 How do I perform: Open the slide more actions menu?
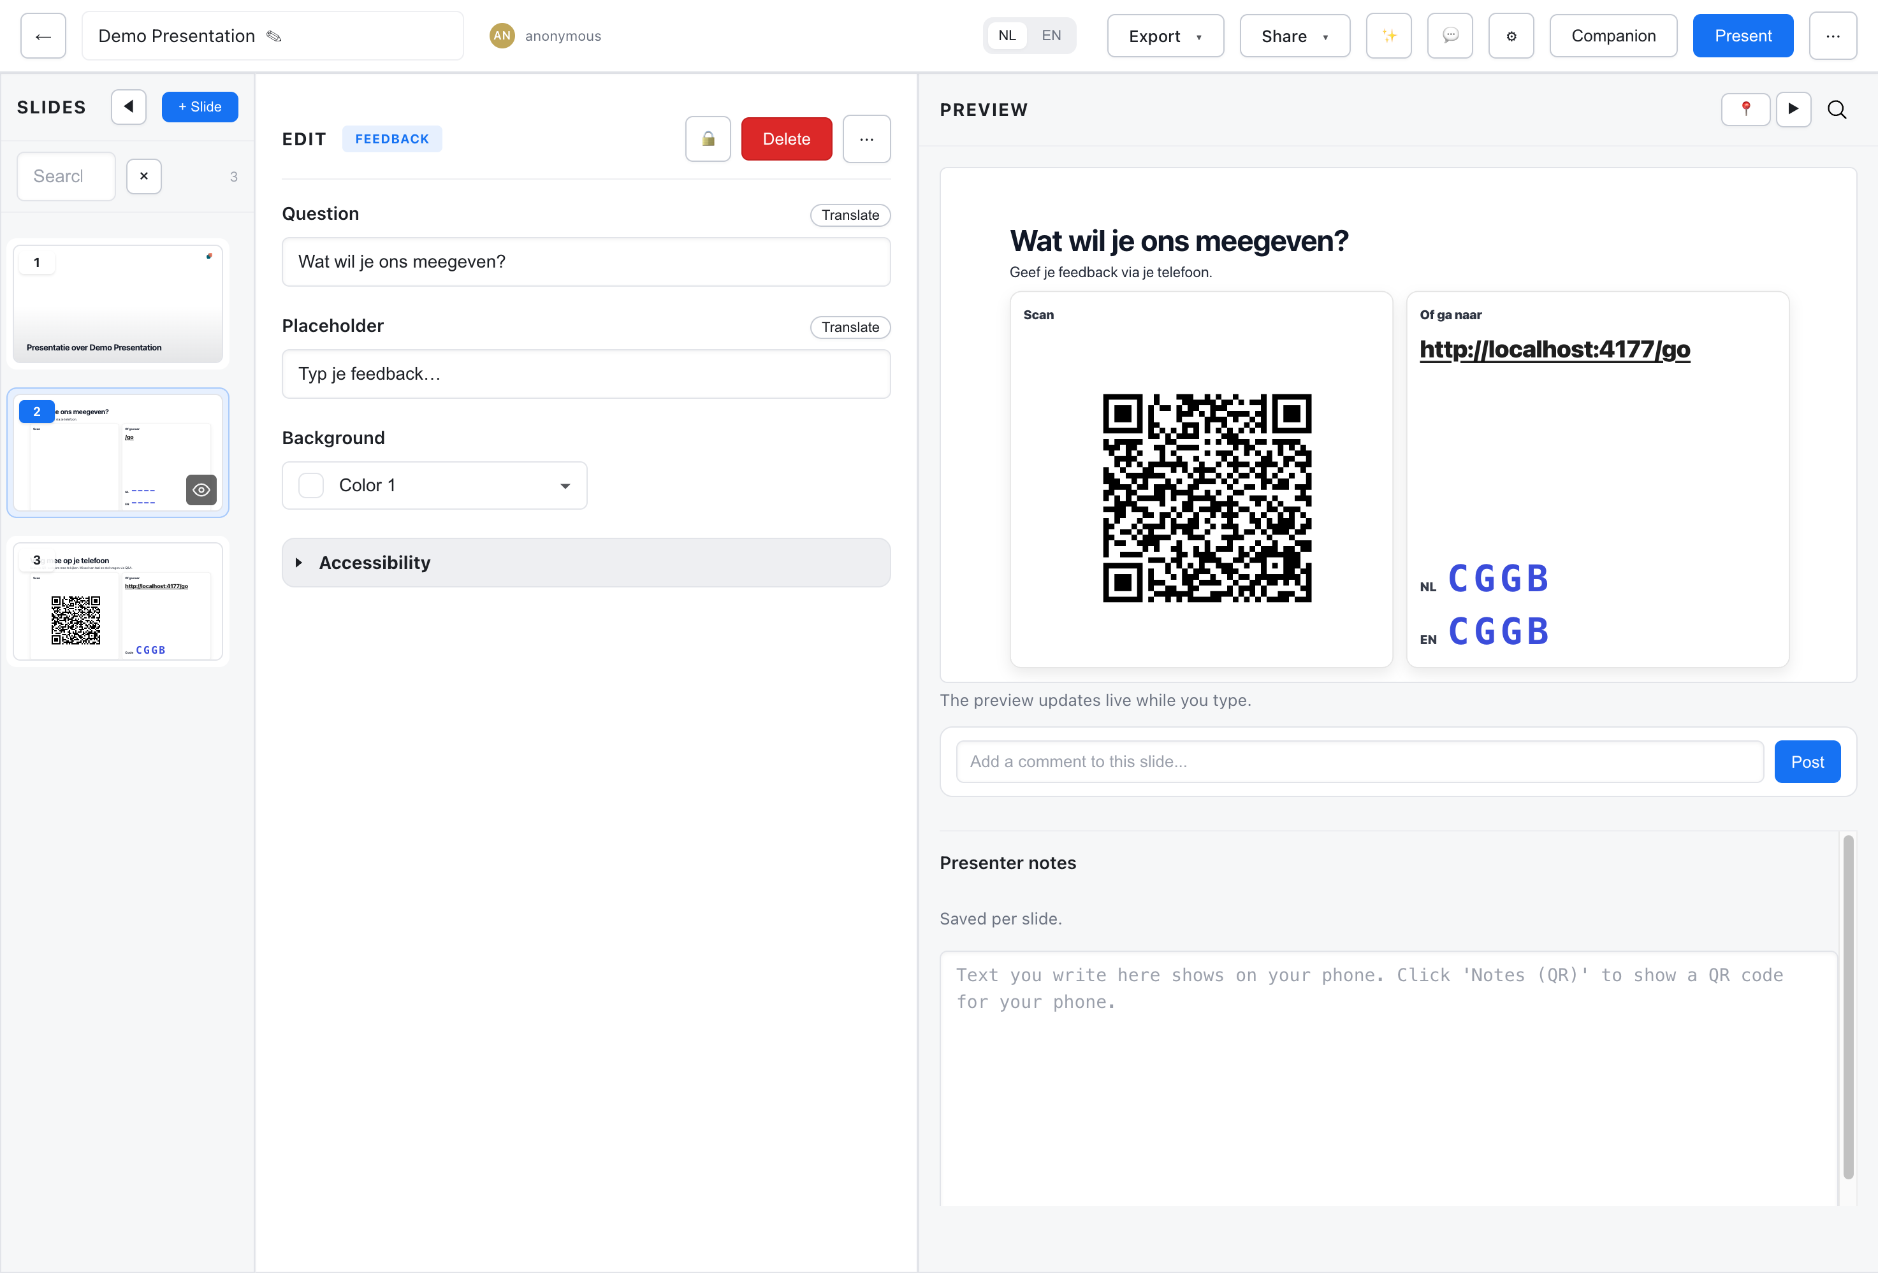(x=866, y=139)
